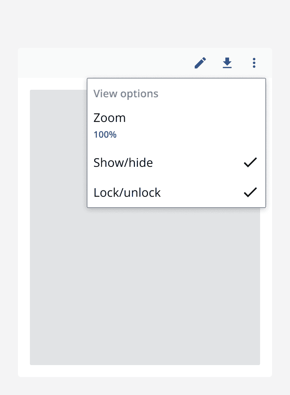
Task: Open the Zoom level selector
Action: (109, 118)
